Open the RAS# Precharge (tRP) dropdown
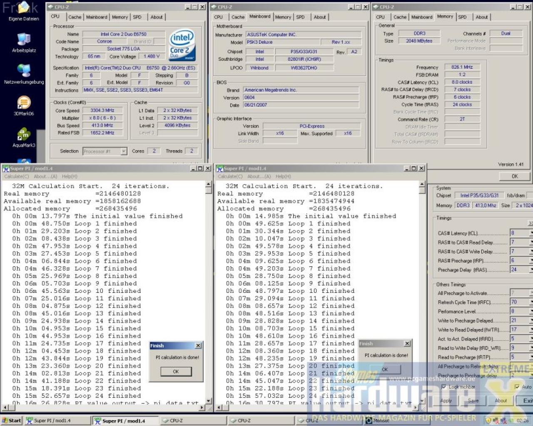This screenshot has height=426, width=533. point(531,260)
